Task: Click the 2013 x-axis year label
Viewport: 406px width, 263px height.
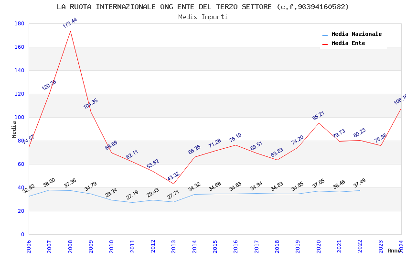Action: click(x=174, y=246)
